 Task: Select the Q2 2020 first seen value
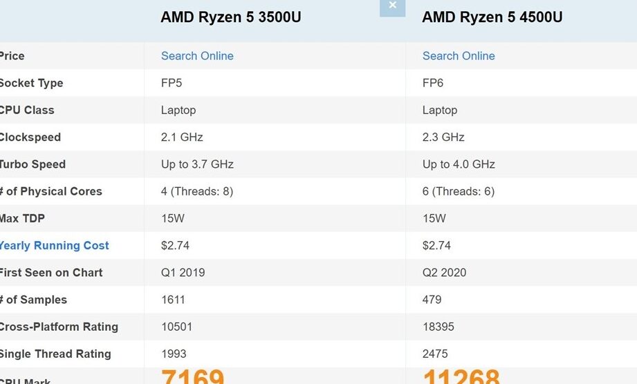[x=445, y=273]
